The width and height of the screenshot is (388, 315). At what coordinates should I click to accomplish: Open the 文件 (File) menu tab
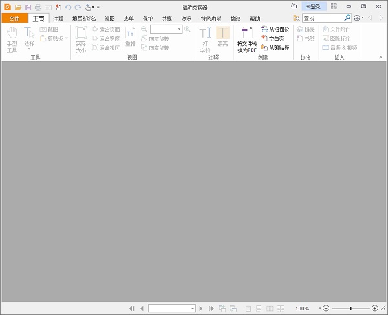[14, 19]
